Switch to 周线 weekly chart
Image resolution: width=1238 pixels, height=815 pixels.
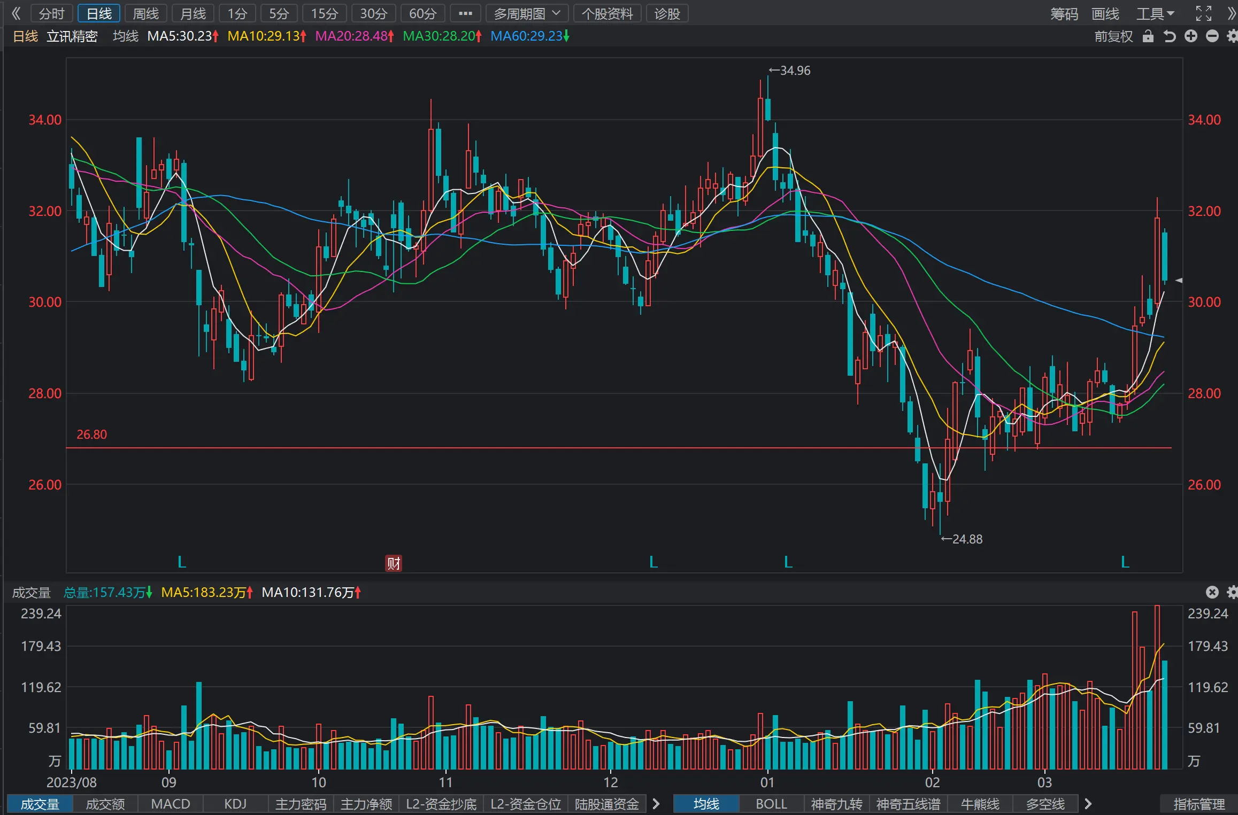pyautogui.click(x=146, y=13)
